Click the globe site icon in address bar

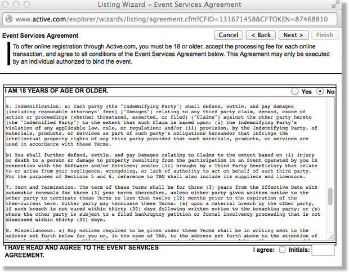[x=10, y=19]
